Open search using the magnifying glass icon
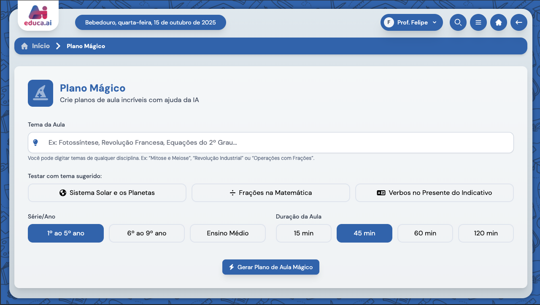The width and height of the screenshot is (540, 305). coord(458,22)
